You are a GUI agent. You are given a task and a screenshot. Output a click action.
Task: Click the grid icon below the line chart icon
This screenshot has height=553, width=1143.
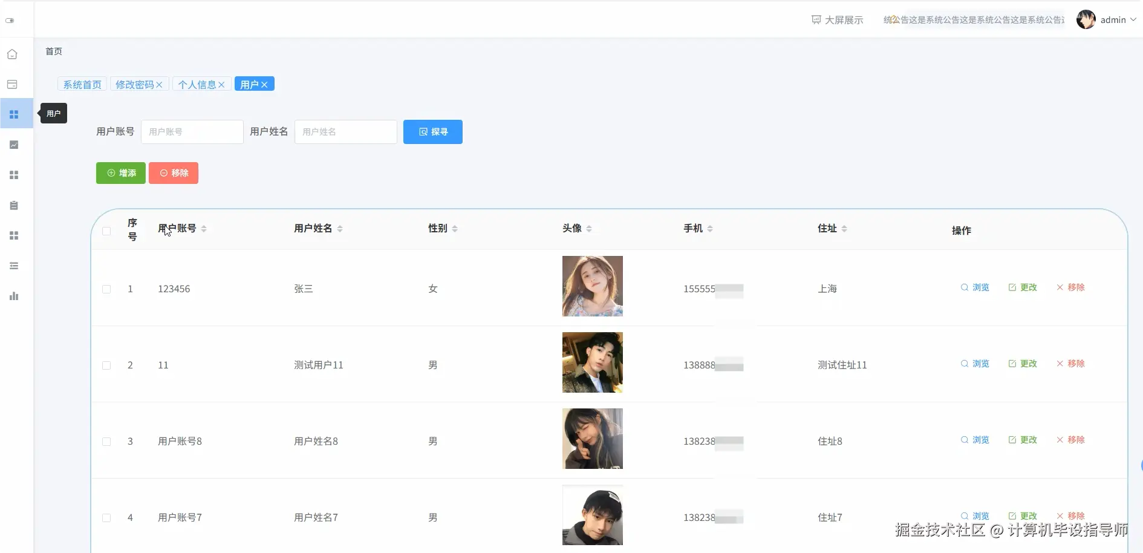[x=14, y=175]
